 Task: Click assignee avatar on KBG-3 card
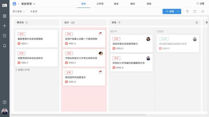(195, 39)
